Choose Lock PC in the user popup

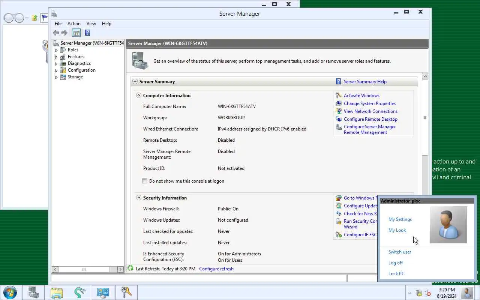(x=396, y=274)
